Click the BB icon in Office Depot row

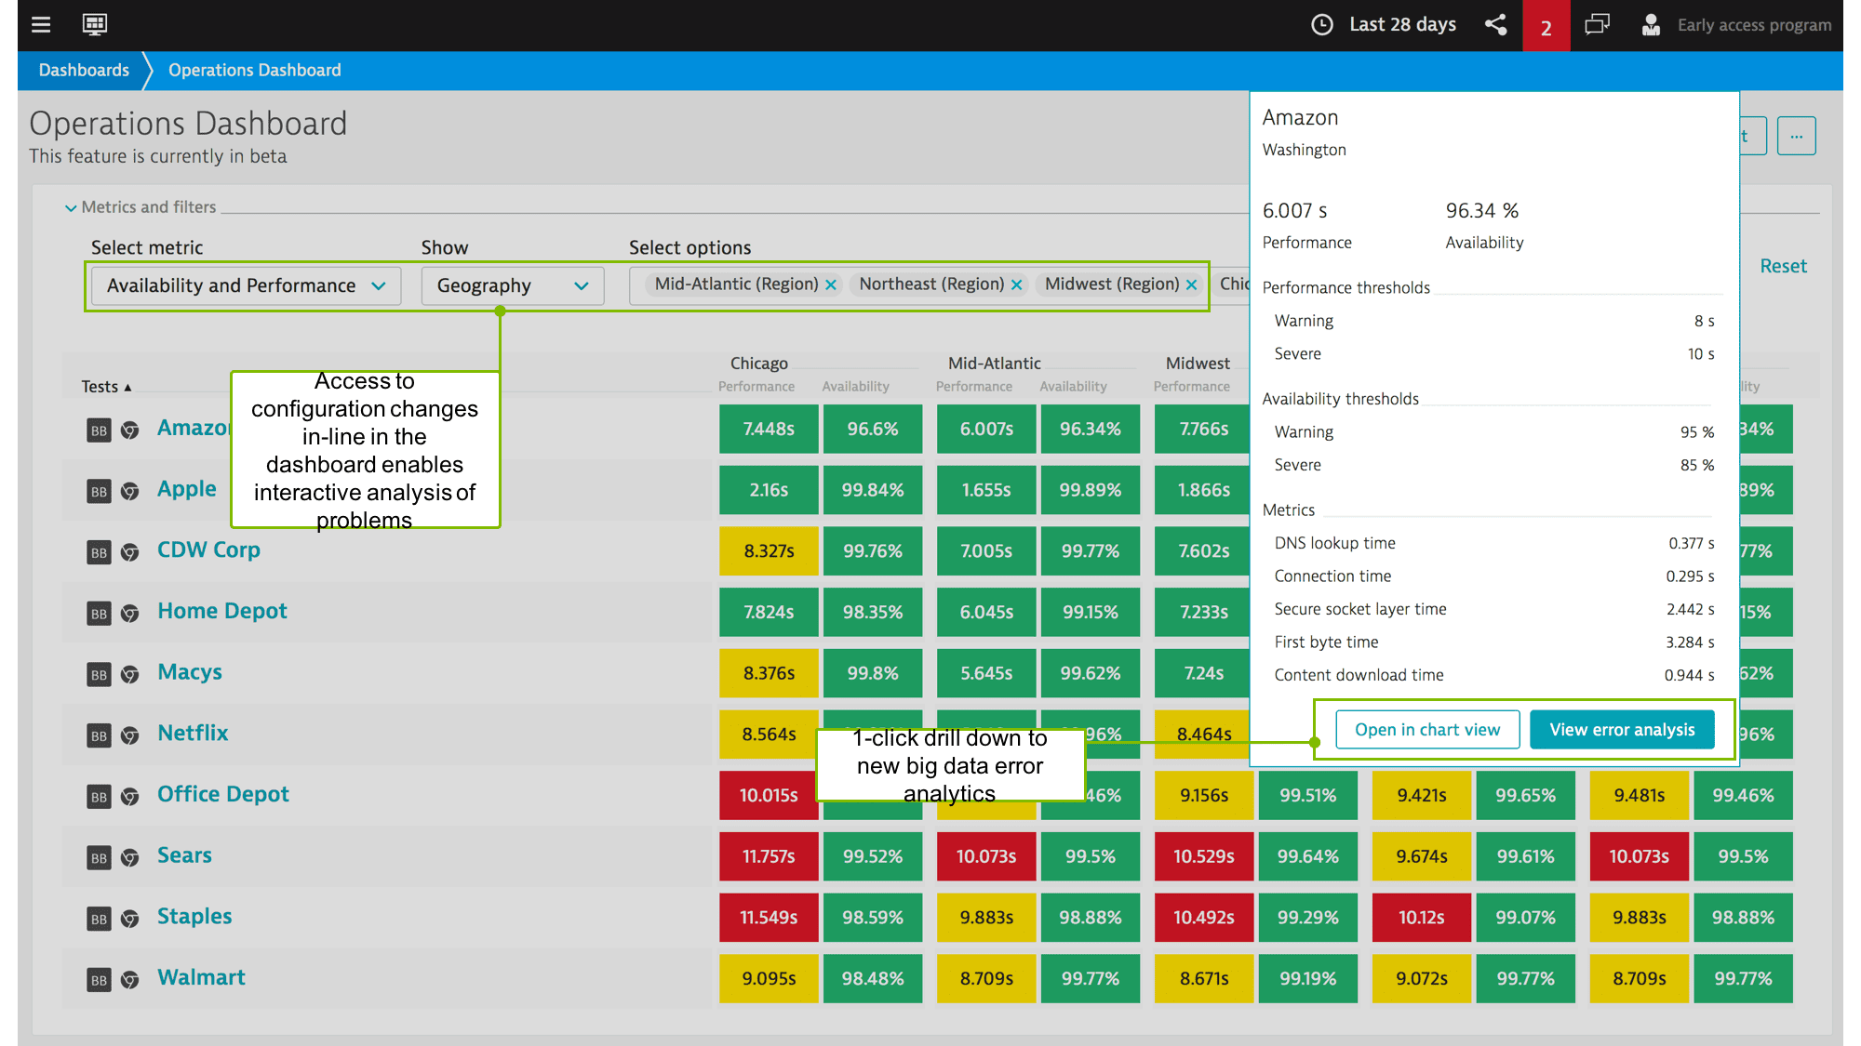99,796
